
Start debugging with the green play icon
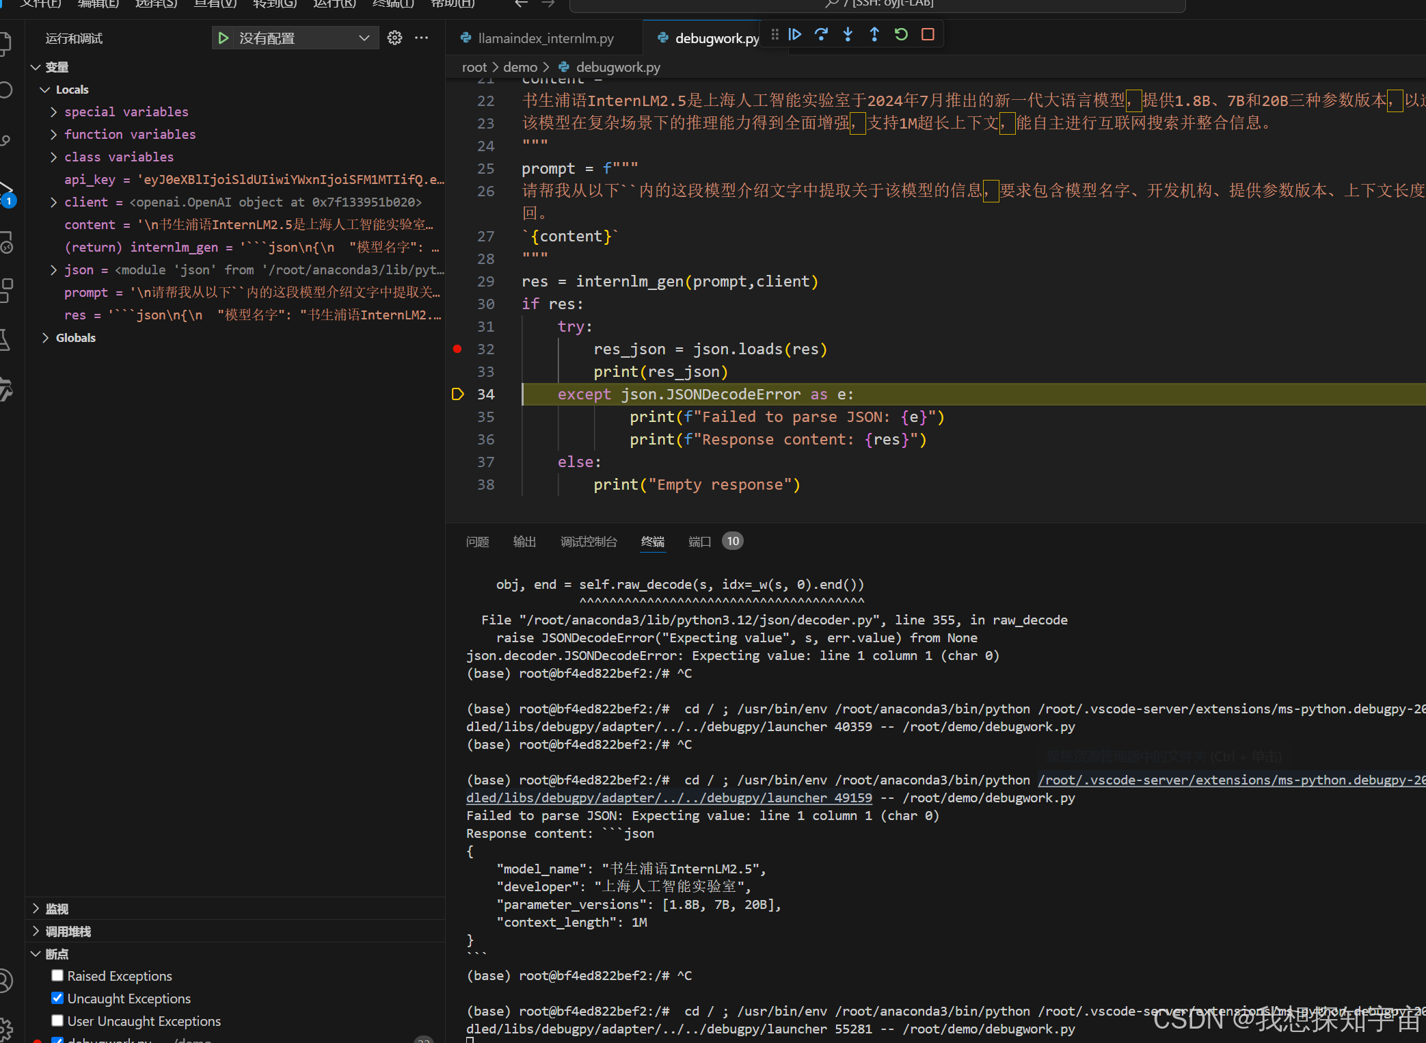[x=223, y=38]
